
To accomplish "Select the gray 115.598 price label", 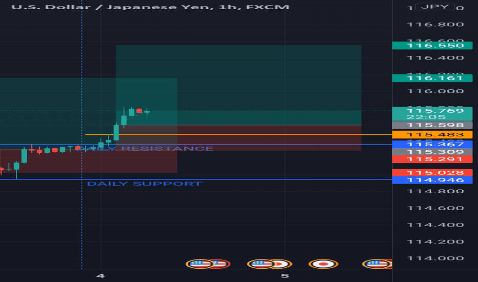I will click(432, 125).
